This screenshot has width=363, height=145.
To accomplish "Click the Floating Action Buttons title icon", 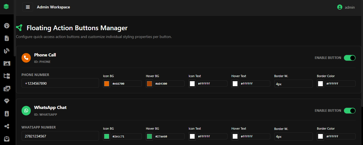I will pos(19,28).
